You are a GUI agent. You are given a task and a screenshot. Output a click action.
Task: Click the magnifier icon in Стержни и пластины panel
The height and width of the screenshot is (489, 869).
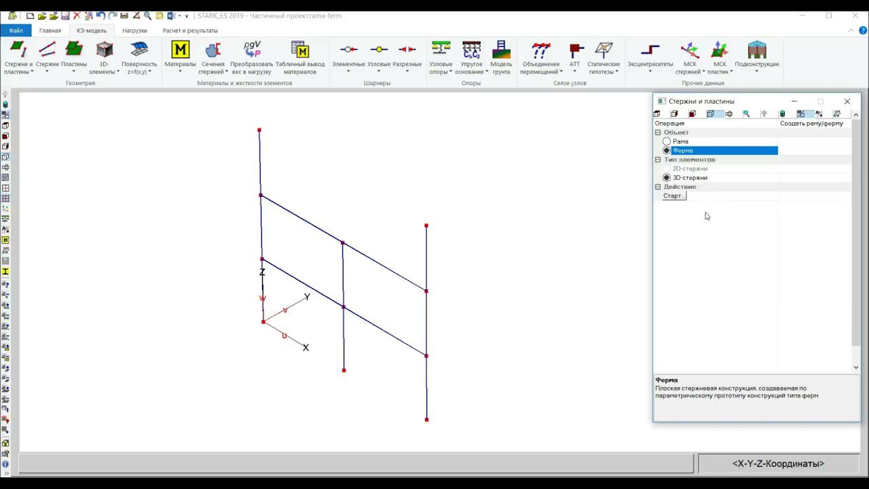tap(746, 114)
